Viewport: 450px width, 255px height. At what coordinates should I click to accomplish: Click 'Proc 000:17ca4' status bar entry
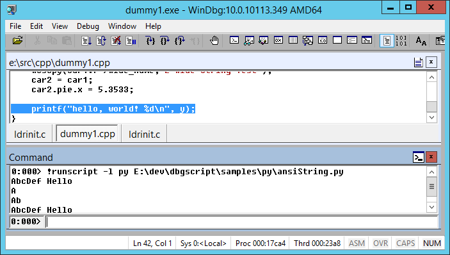261,243
